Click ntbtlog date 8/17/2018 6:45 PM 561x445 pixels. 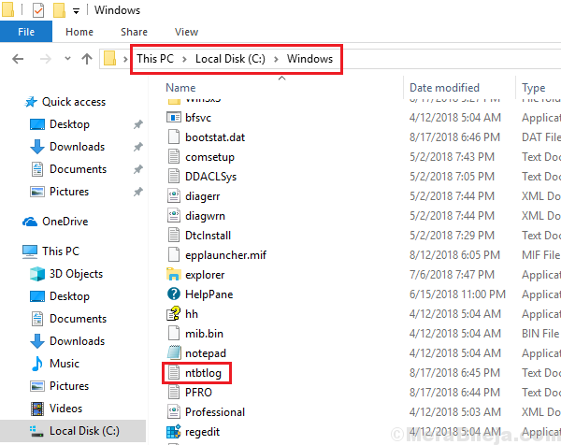454,373
